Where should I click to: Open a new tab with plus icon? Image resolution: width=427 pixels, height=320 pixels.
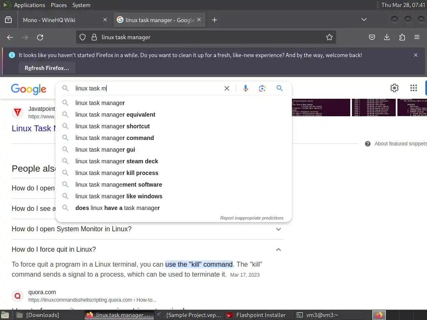[x=215, y=20]
